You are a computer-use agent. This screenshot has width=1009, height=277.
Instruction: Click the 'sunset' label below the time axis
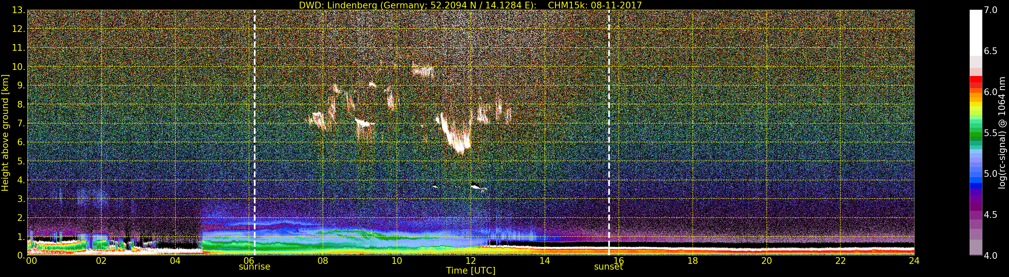[x=608, y=267]
